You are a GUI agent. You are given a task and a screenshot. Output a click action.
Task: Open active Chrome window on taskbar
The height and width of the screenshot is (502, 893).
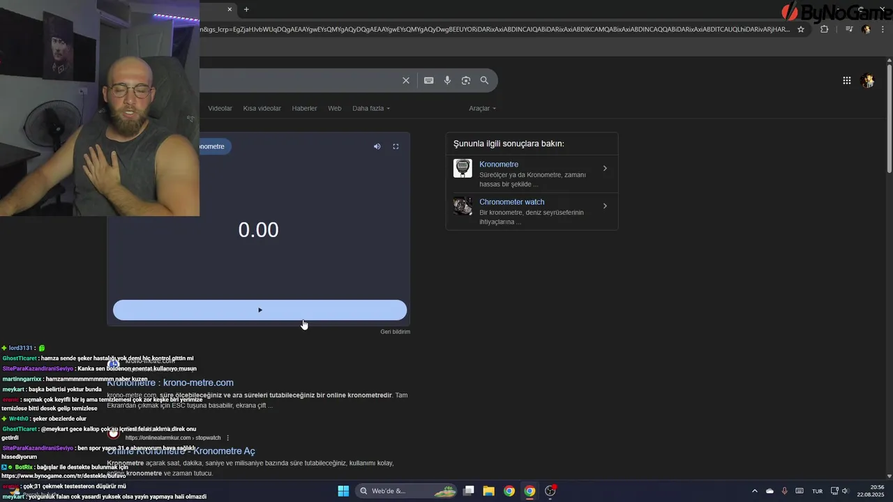click(x=530, y=491)
